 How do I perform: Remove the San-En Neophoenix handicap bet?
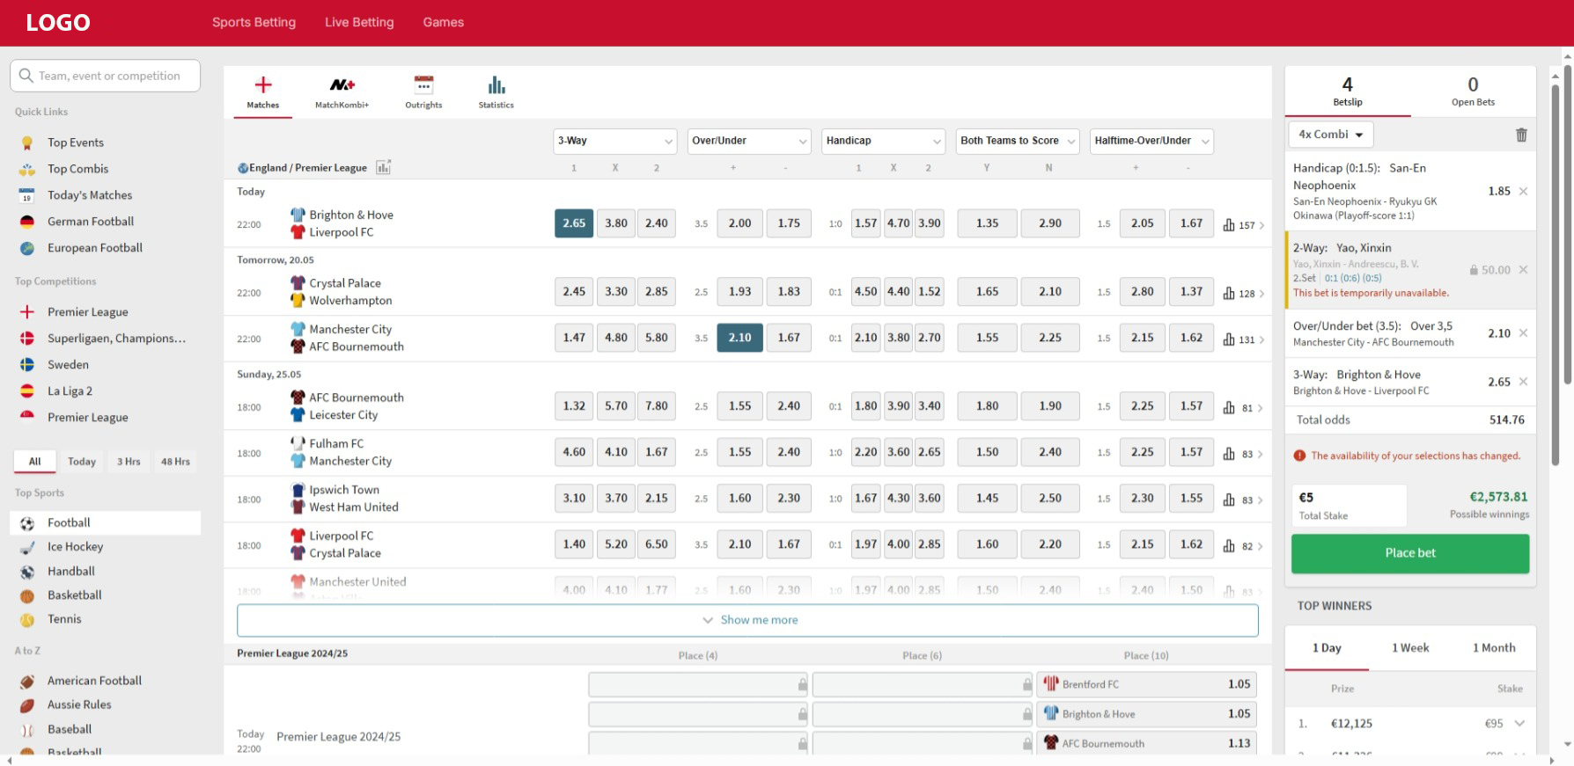point(1523,191)
